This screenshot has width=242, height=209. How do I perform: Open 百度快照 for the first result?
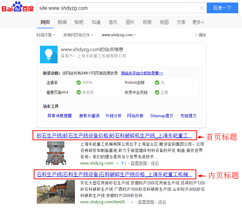pyautogui.click(x=138, y=163)
